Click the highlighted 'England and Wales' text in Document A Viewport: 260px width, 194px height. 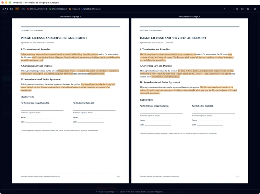[x=67, y=71]
